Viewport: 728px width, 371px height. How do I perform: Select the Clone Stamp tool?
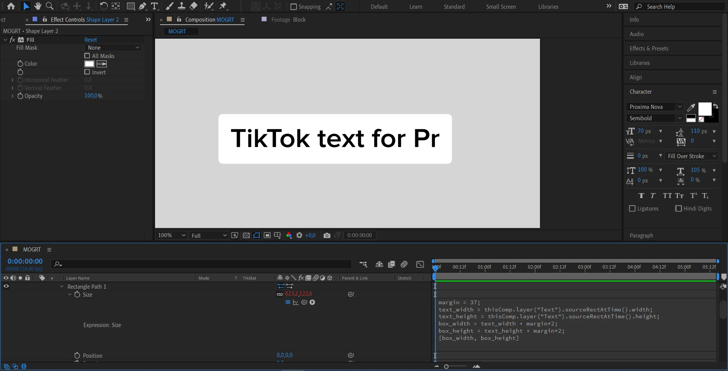[x=182, y=6]
